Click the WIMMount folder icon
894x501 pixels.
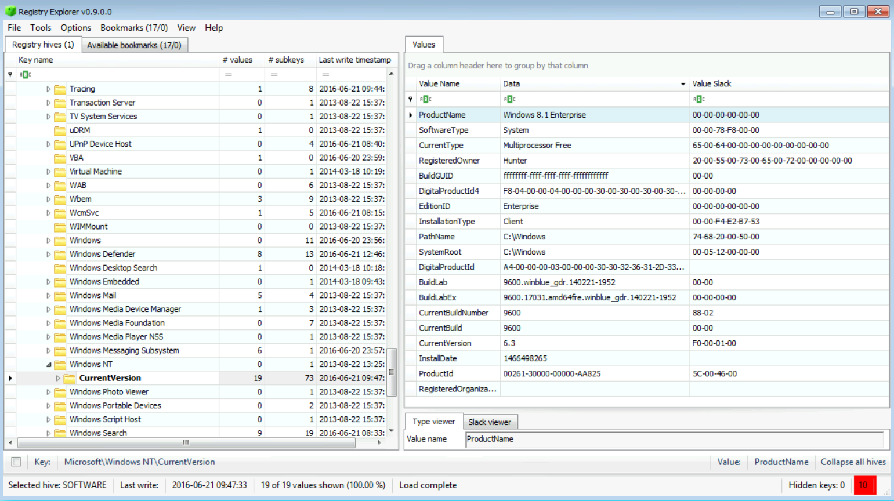(x=60, y=227)
